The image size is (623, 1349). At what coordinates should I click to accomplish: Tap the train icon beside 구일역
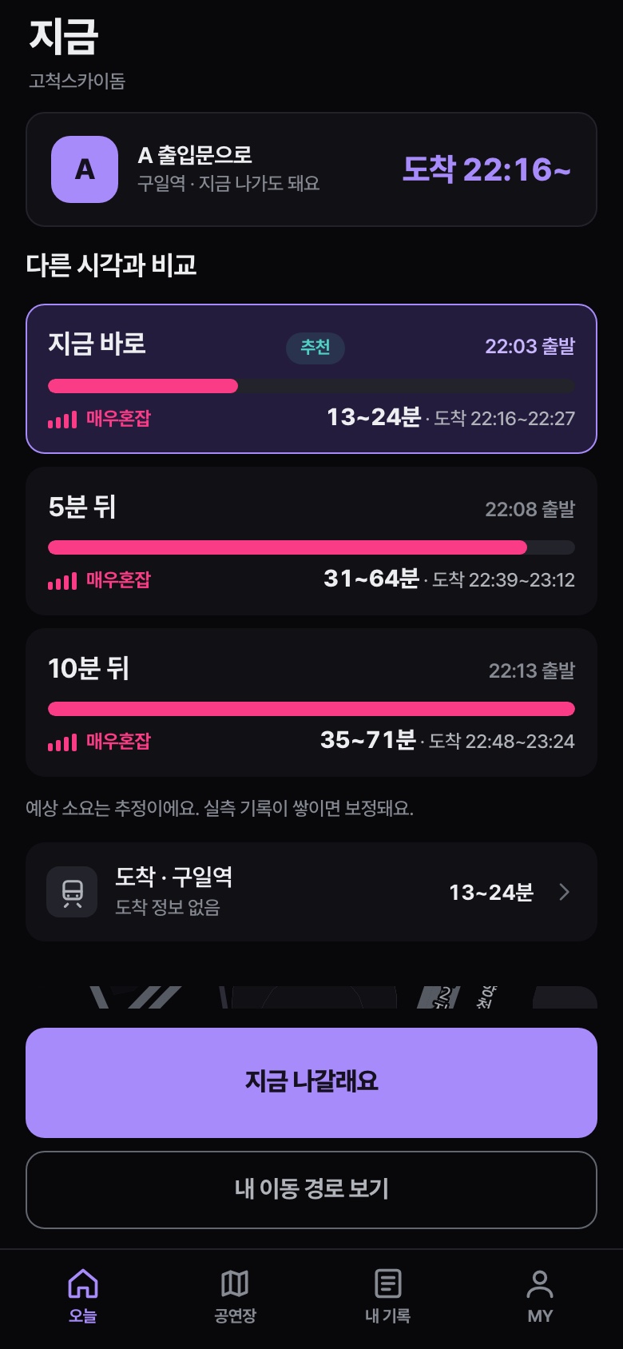(72, 892)
